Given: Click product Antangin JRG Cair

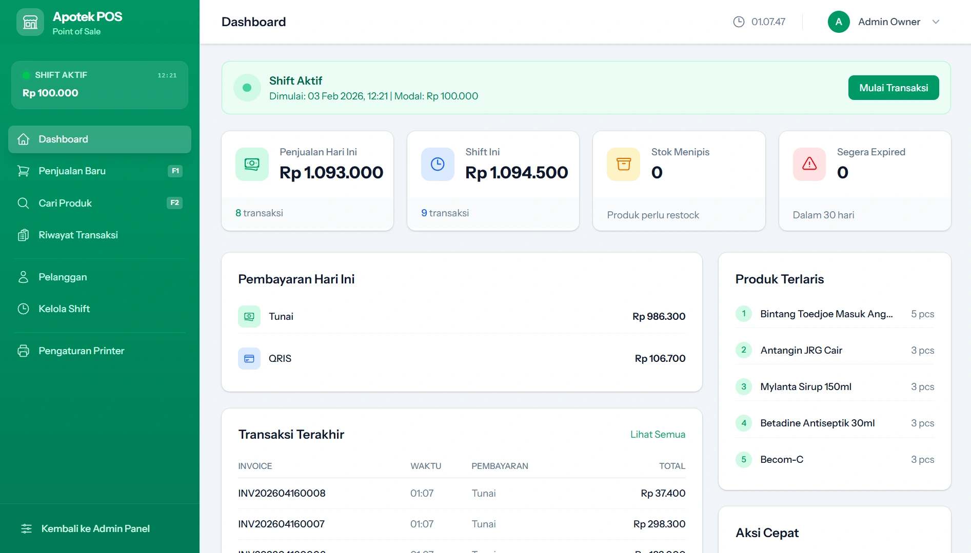Looking at the screenshot, I should pos(801,350).
